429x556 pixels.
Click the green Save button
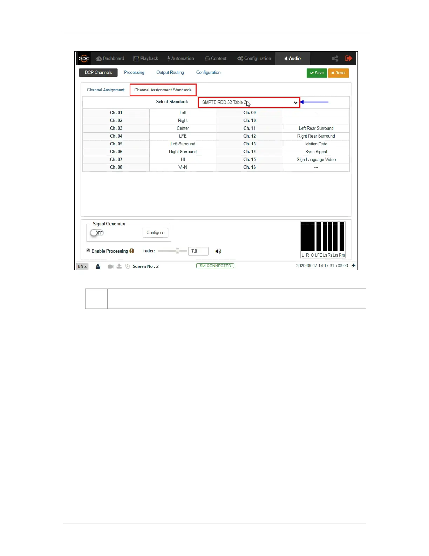(317, 73)
